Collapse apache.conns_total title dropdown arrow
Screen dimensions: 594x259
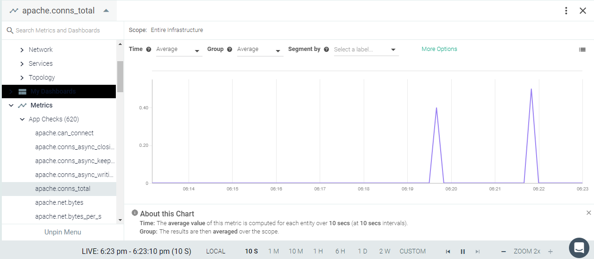106,11
